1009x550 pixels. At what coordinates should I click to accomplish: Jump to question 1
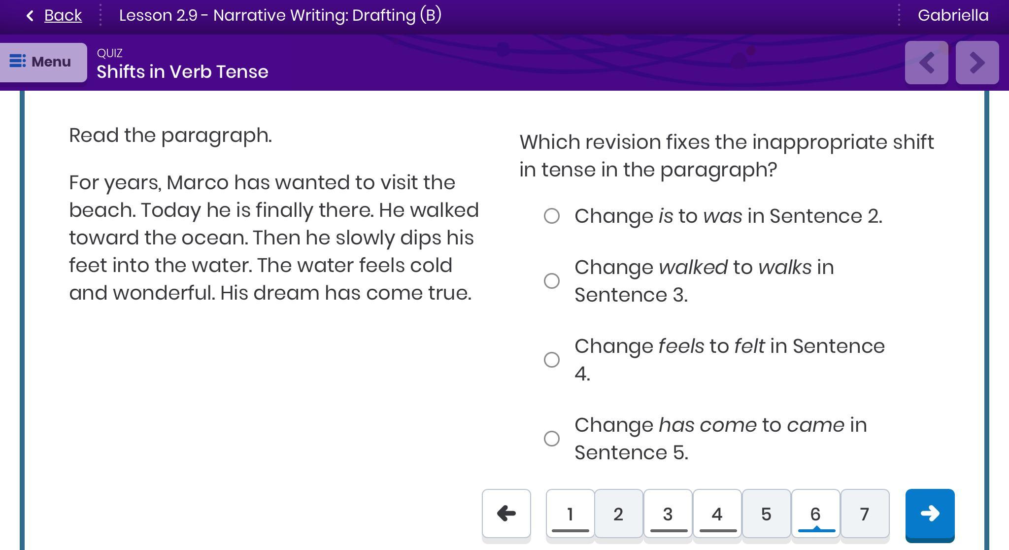pos(570,514)
